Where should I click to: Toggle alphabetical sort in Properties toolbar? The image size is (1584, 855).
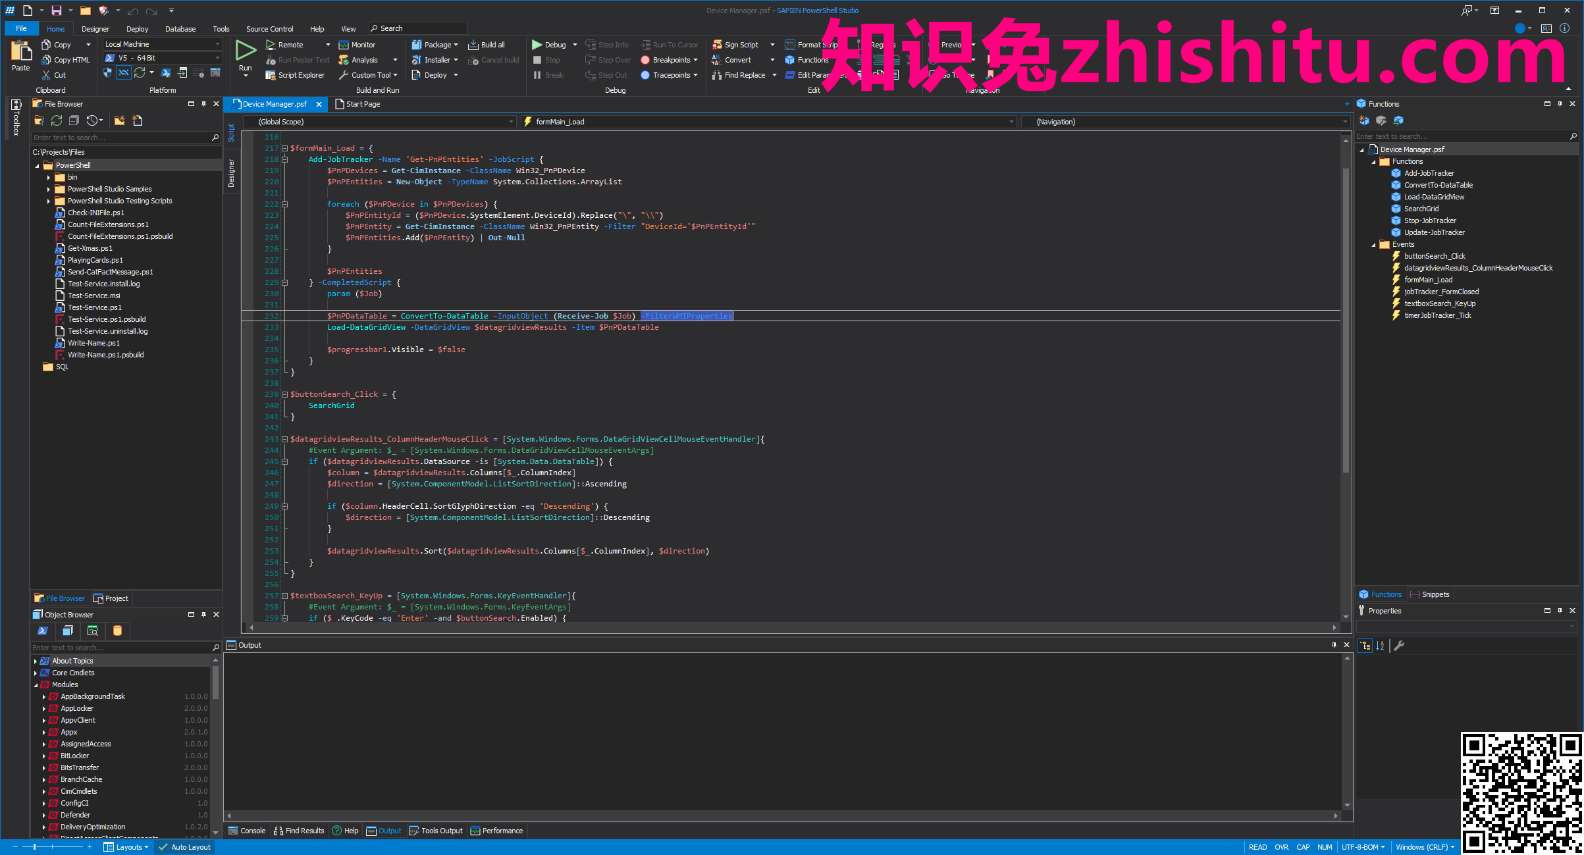[1381, 646]
